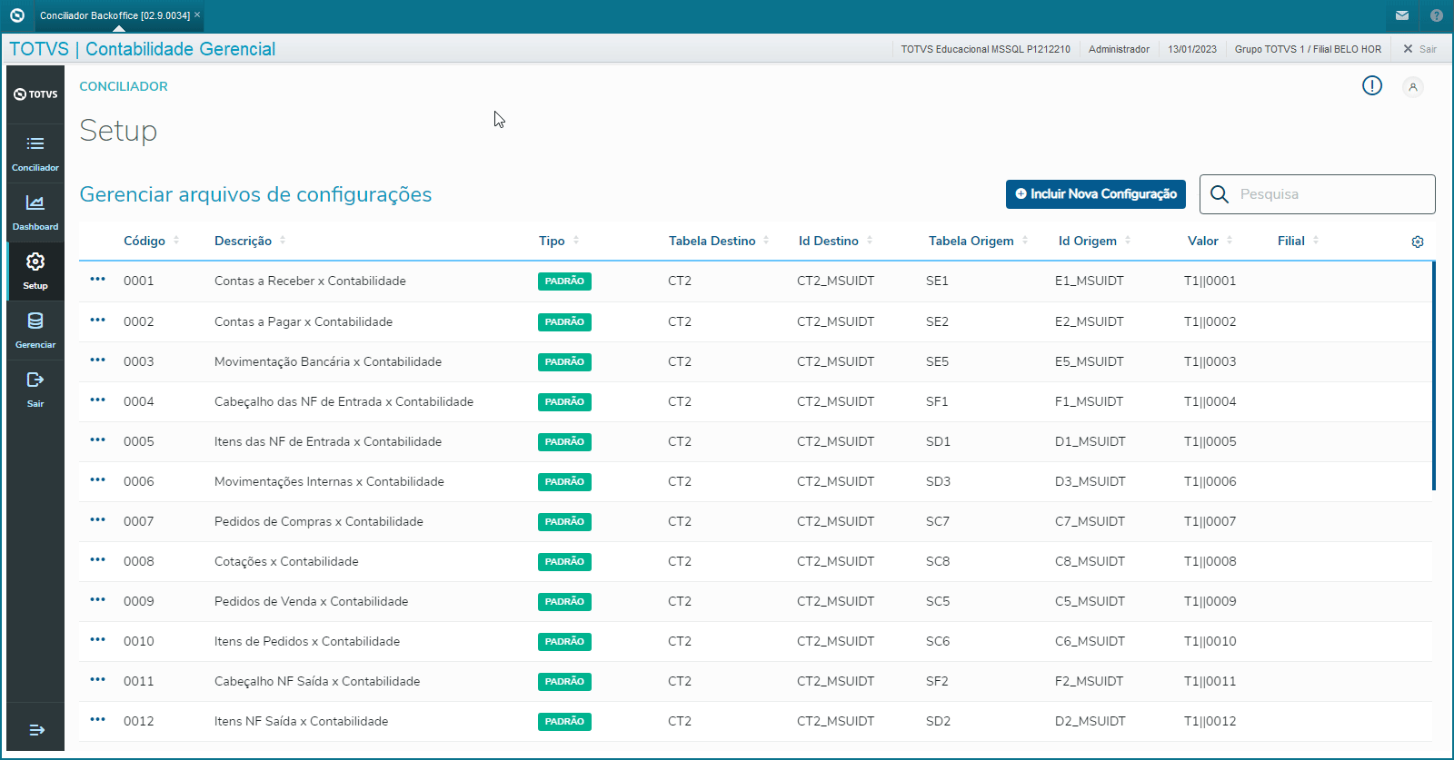Sort table by Código column
The width and height of the screenshot is (1454, 760).
pos(152,241)
